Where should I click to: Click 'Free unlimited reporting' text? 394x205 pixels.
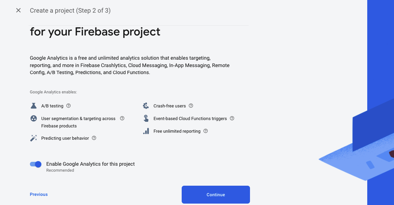click(x=177, y=131)
